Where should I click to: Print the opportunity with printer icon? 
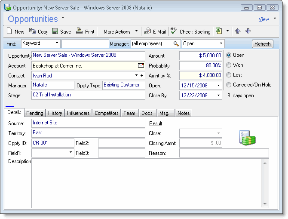pos(79,31)
